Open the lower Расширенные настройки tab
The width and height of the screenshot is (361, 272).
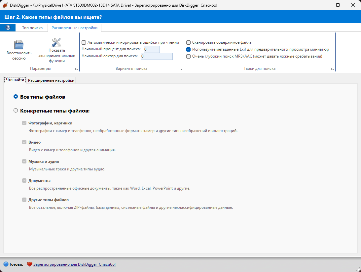[51, 80]
